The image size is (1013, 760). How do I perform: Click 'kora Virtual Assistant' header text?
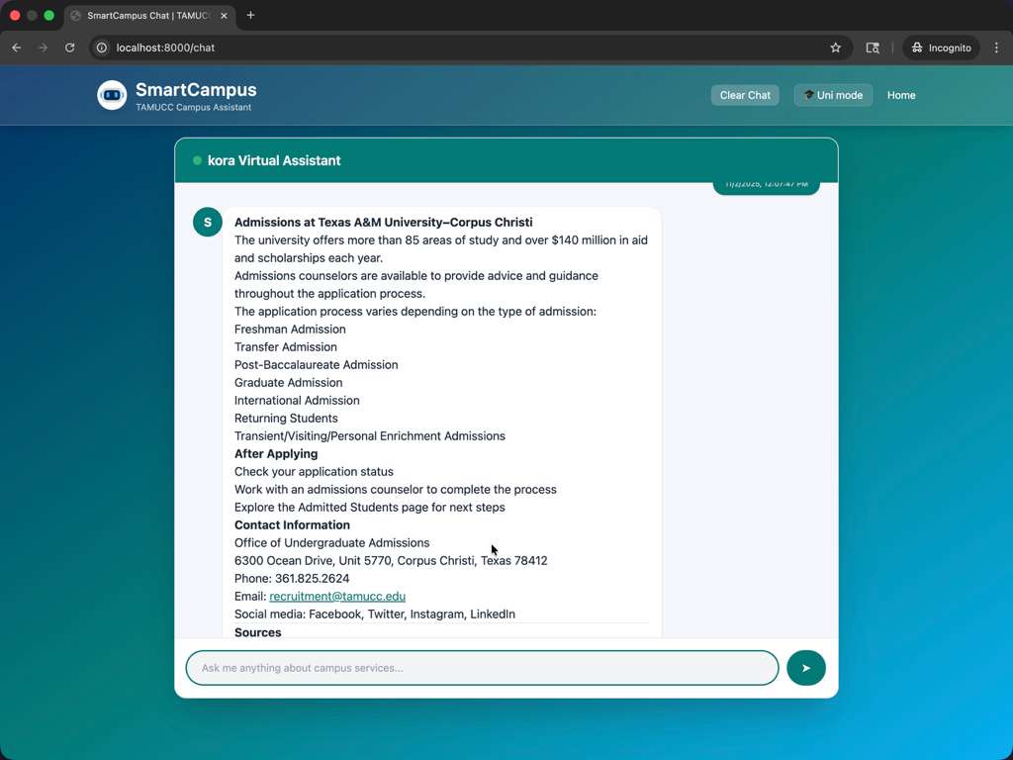[274, 160]
